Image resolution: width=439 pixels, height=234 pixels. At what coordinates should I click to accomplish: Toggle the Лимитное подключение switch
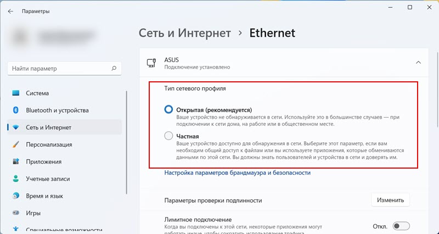pyautogui.click(x=401, y=226)
